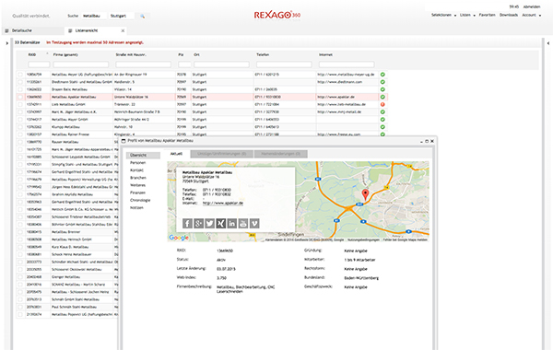Tick the checkbox for Klumpp Metallbau row
Screen dimensions: 553x350
pos(20,127)
